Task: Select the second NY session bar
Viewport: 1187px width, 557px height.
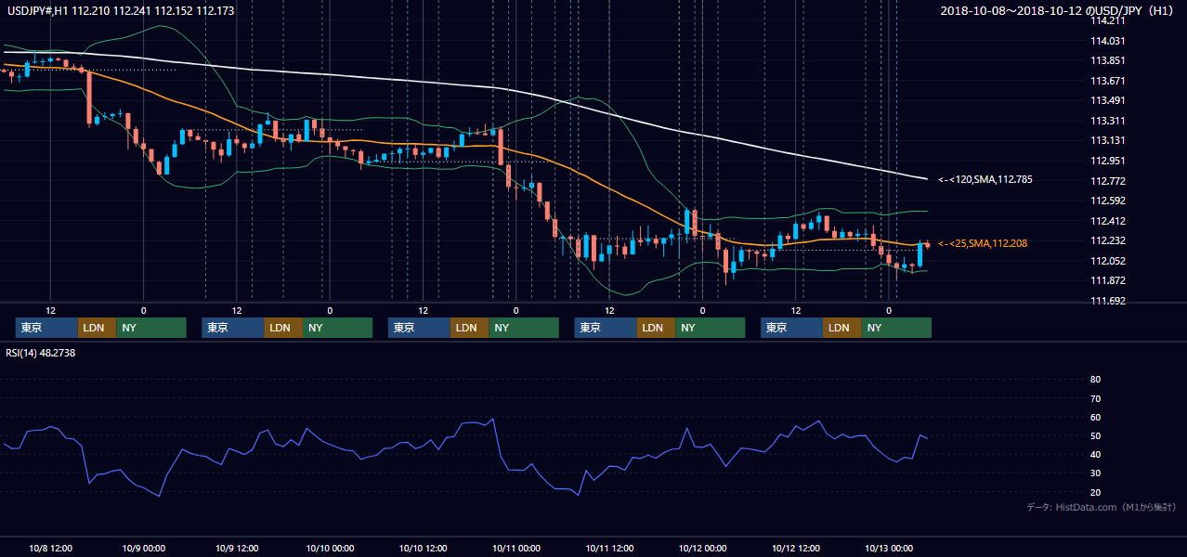Action: point(337,328)
